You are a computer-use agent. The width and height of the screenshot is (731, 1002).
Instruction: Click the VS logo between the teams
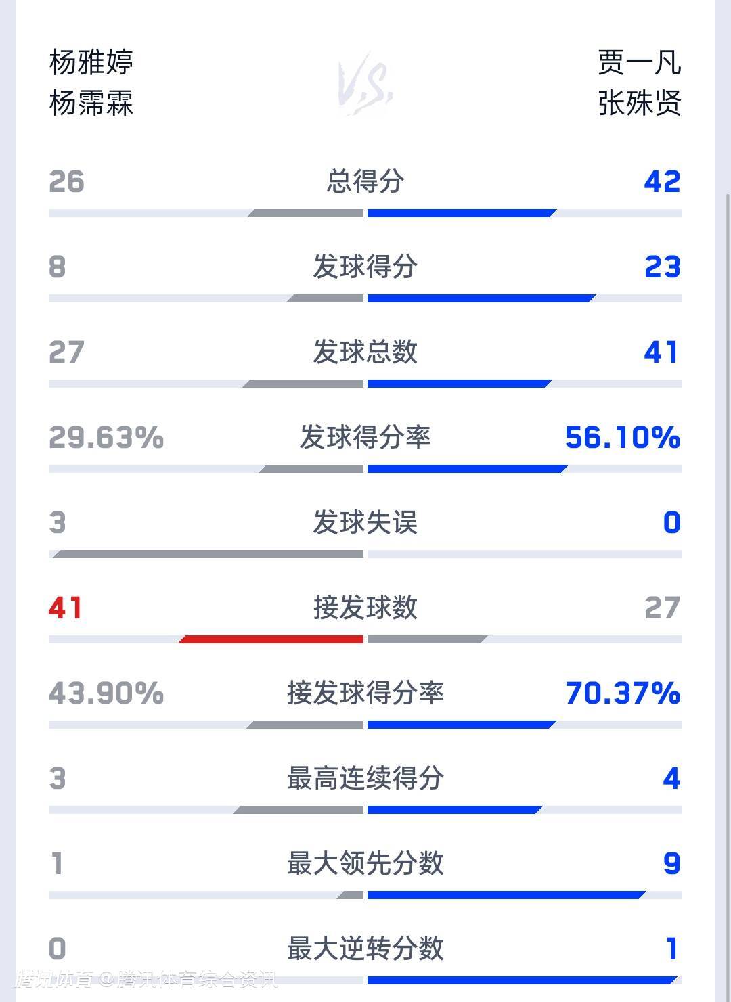coord(365,85)
